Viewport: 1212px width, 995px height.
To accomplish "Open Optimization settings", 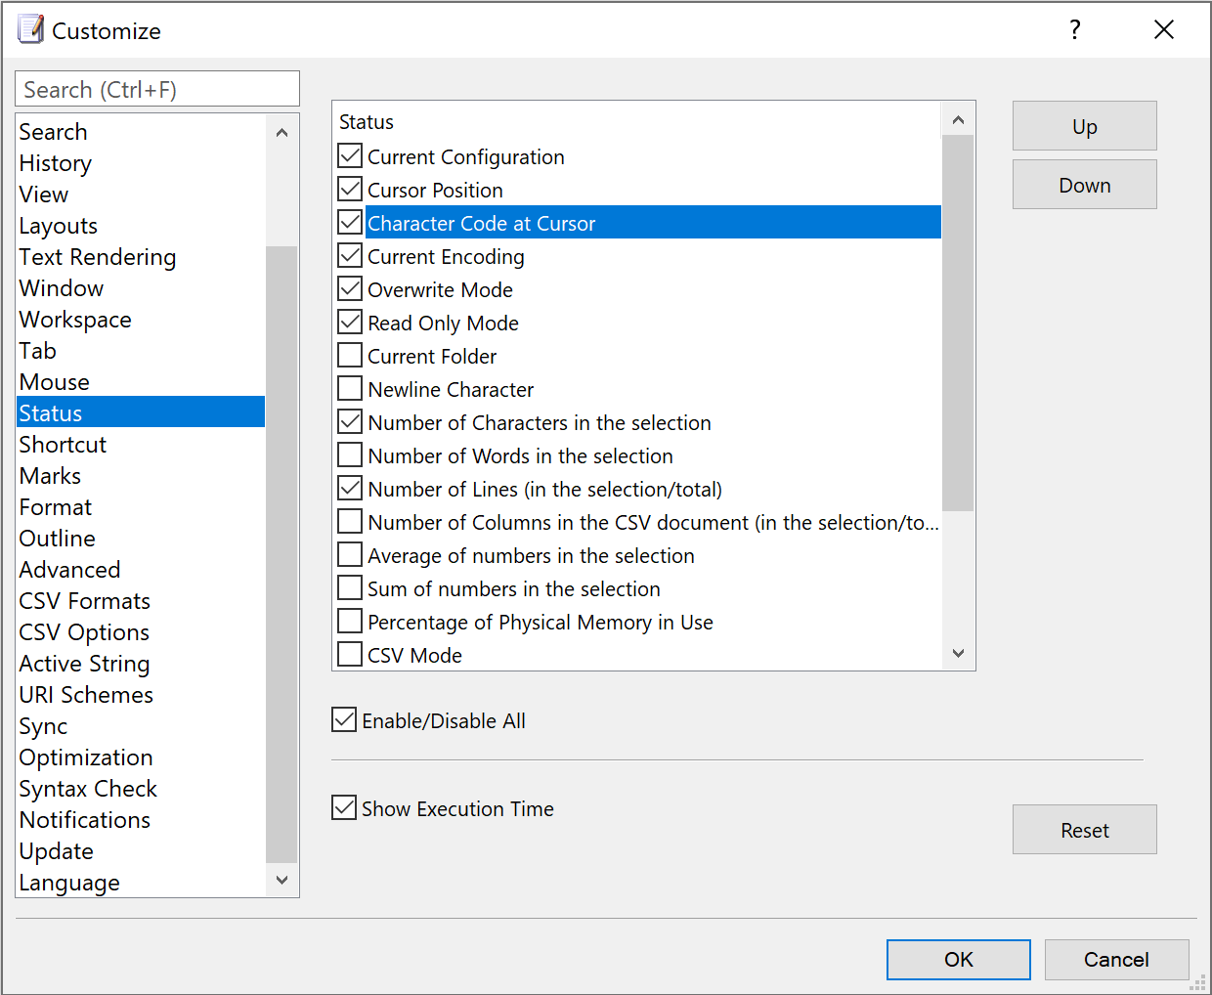I will (141, 757).
